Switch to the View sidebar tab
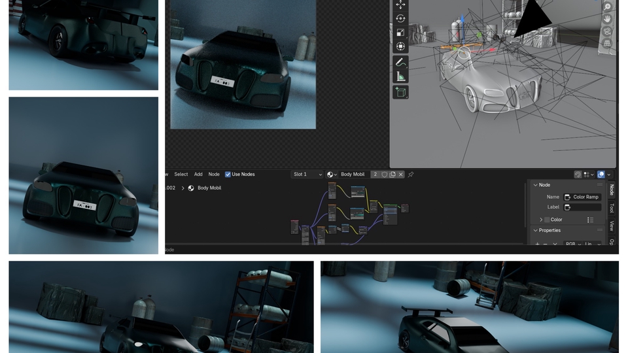Screen dimensions: 628x353 [x=612, y=226]
